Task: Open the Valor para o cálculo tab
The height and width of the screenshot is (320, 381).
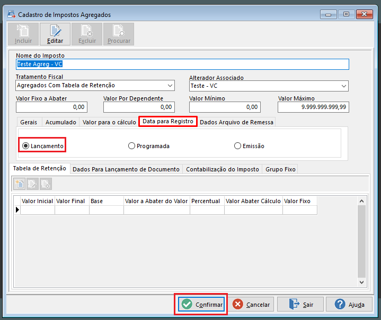Action: pos(109,122)
